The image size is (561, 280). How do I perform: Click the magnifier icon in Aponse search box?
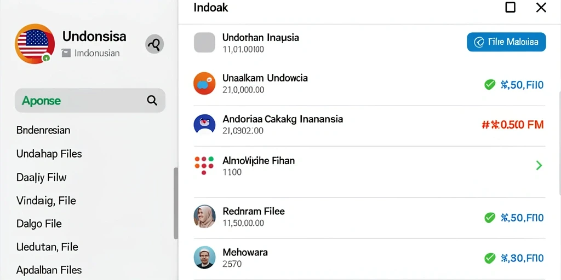[x=152, y=101]
